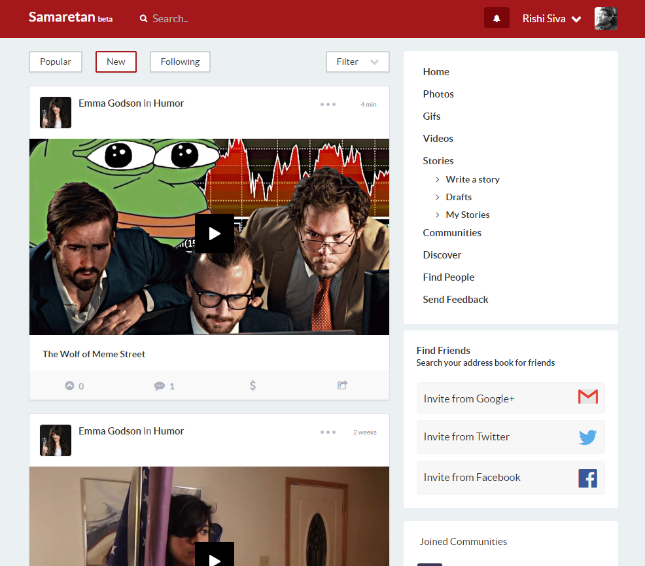Open Send Feedback
Image resolution: width=645 pixels, height=566 pixels.
click(x=455, y=300)
